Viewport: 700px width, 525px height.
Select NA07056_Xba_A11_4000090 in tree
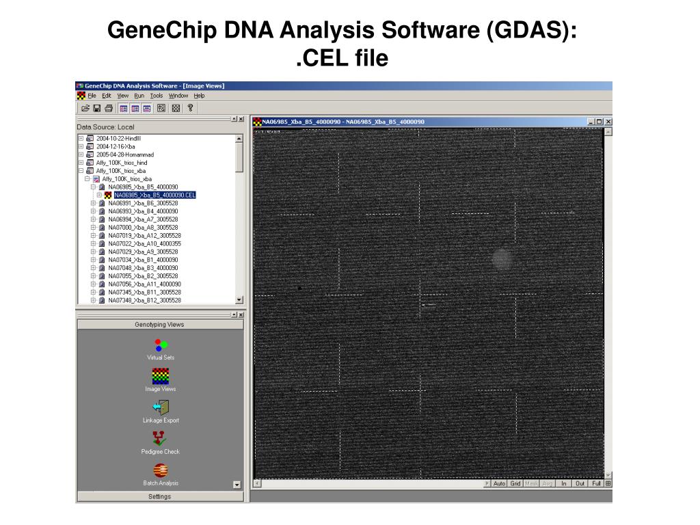click(144, 284)
